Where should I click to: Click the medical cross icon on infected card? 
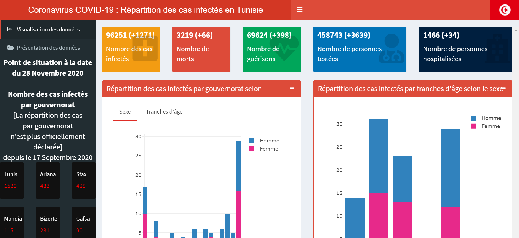pyautogui.click(x=145, y=48)
